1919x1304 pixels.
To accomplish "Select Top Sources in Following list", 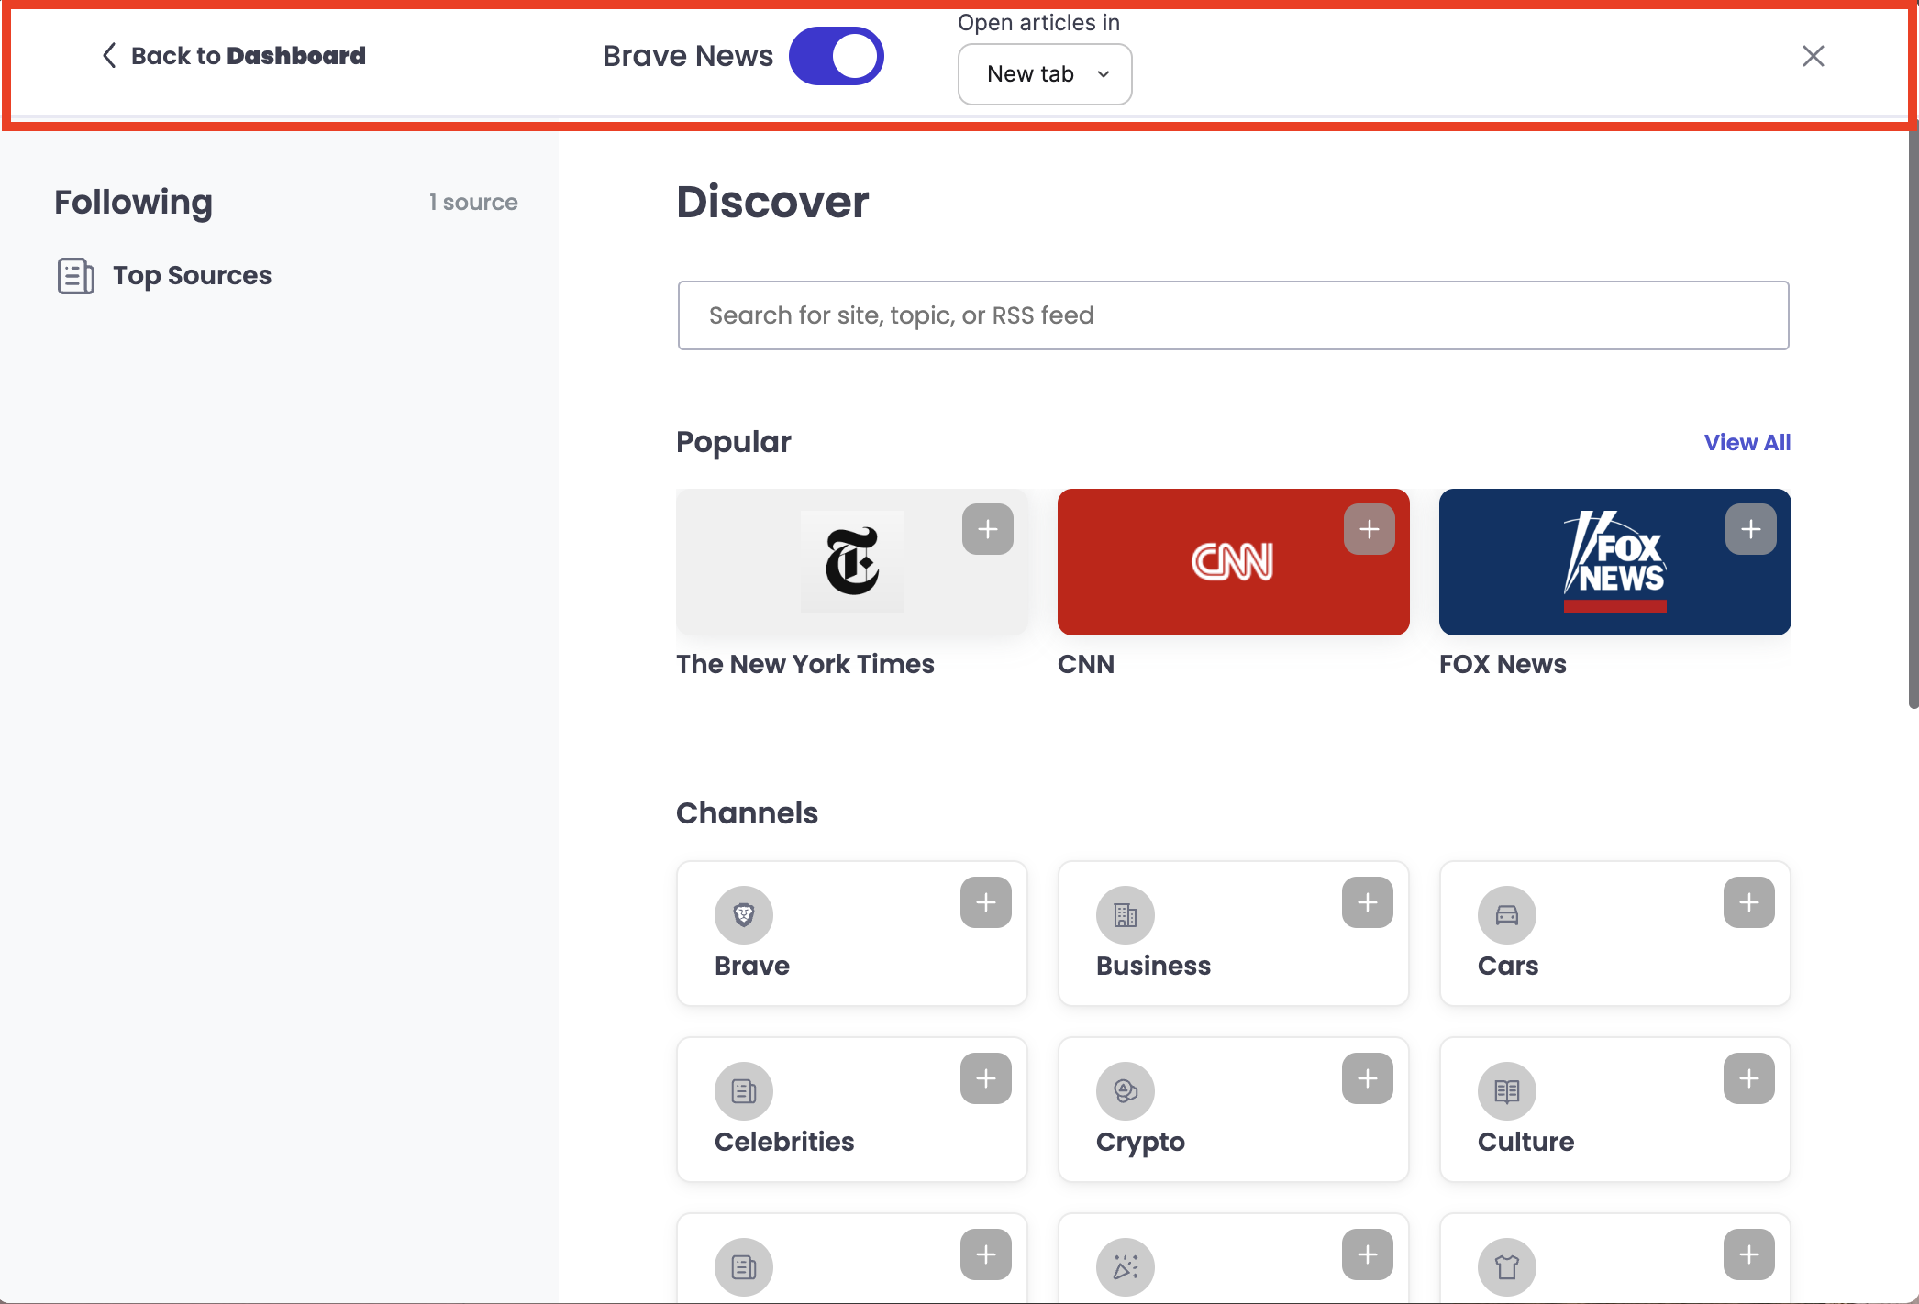I will click(x=164, y=275).
